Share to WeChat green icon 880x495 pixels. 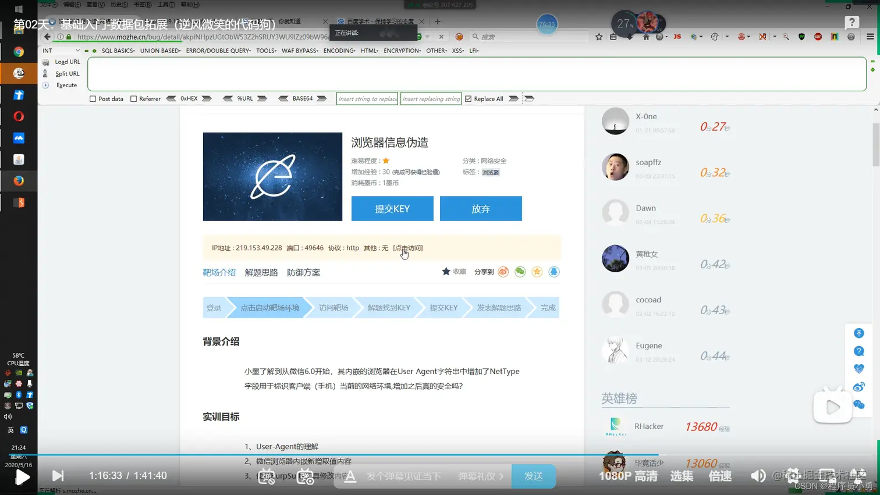(x=520, y=272)
